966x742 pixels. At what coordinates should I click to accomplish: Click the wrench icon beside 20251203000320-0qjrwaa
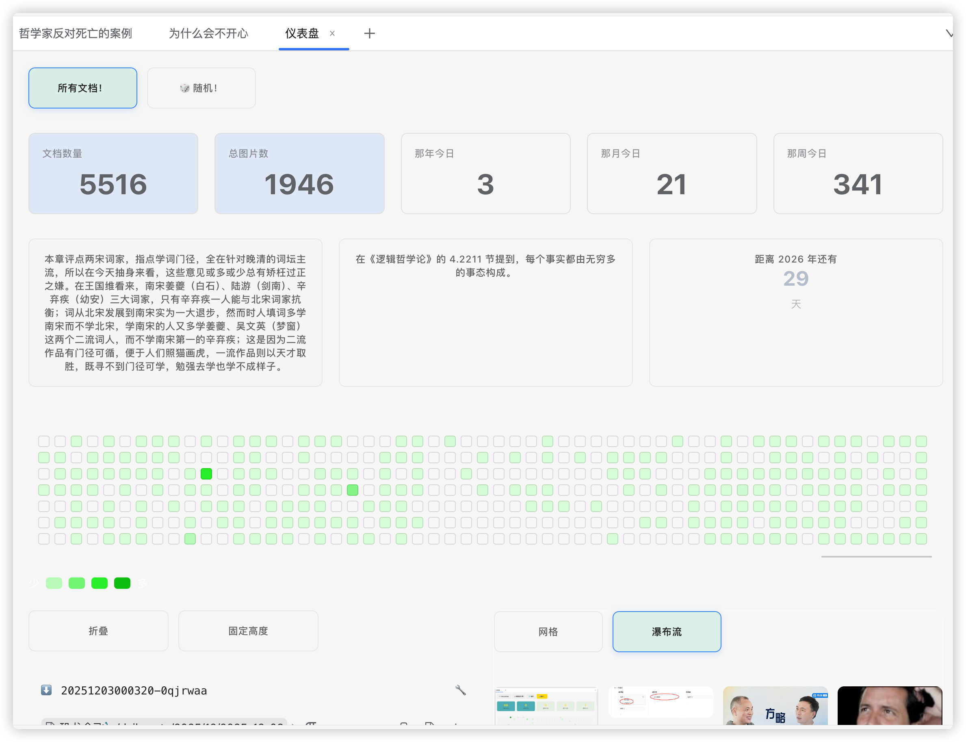pos(461,690)
